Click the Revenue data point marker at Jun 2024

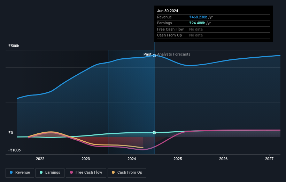[154, 56]
